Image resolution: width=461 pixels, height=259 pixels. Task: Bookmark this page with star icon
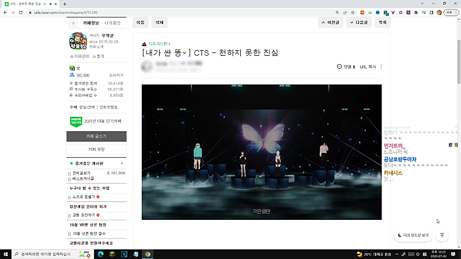pyautogui.click(x=353, y=12)
